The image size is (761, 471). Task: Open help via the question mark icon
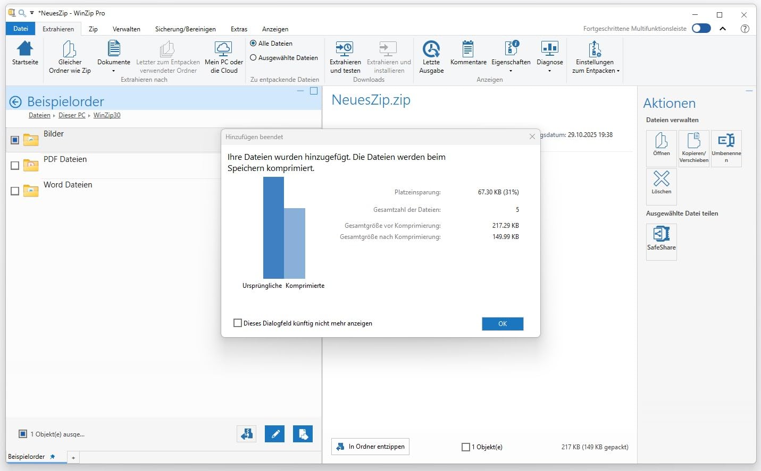pos(745,29)
